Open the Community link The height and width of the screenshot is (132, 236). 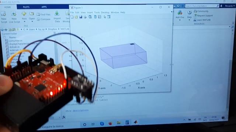[201, 11]
